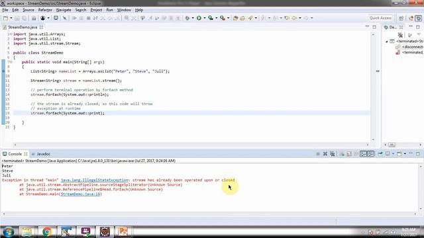The width and height of the screenshot is (424, 238).
Task: Click Remove All Terminated icon in Debug view
Action: click(400, 35)
